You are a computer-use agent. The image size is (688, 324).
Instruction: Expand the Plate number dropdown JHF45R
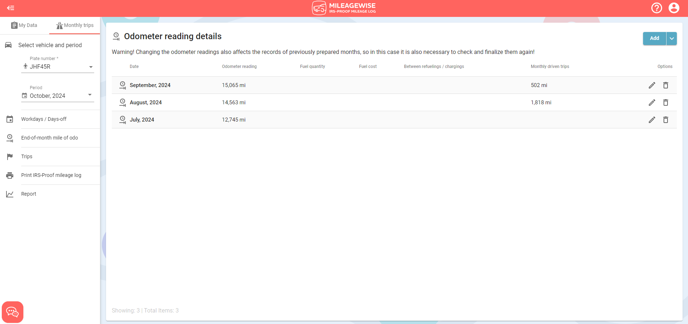click(58, 67)
